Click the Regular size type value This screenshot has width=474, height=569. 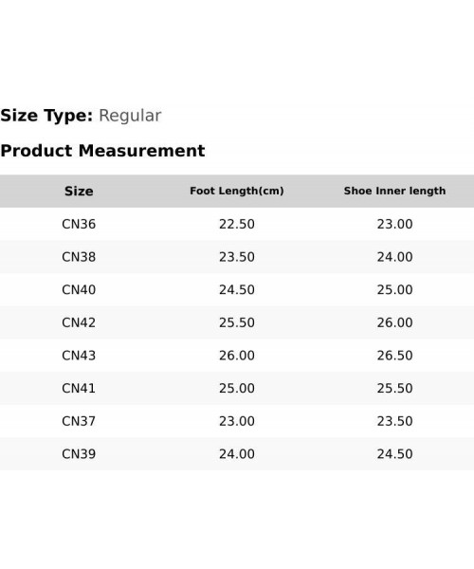[x=130, y=116]
